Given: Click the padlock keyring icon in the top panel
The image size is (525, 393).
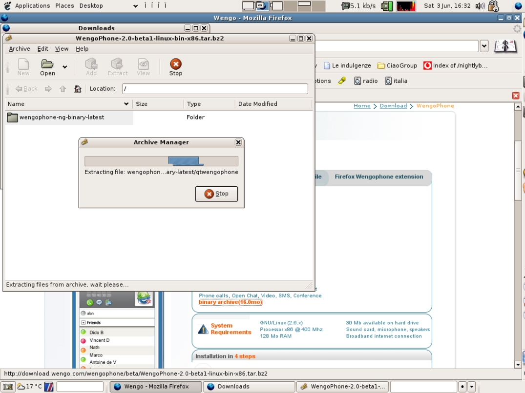Looking at the screenshot, I should pos(494,6).
